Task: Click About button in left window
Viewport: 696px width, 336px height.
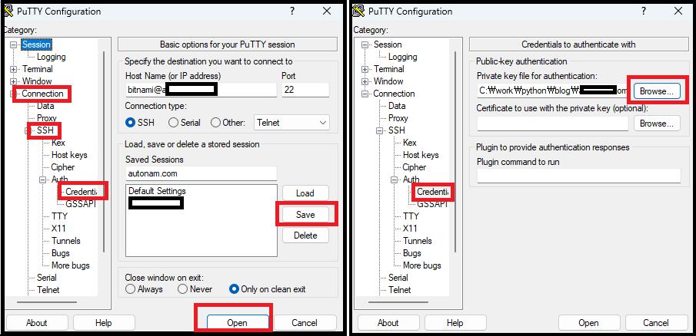Action: tap(37, 323)
